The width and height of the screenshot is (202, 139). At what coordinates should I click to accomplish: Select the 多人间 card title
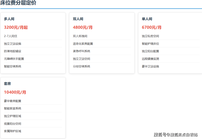click(9, 19)
